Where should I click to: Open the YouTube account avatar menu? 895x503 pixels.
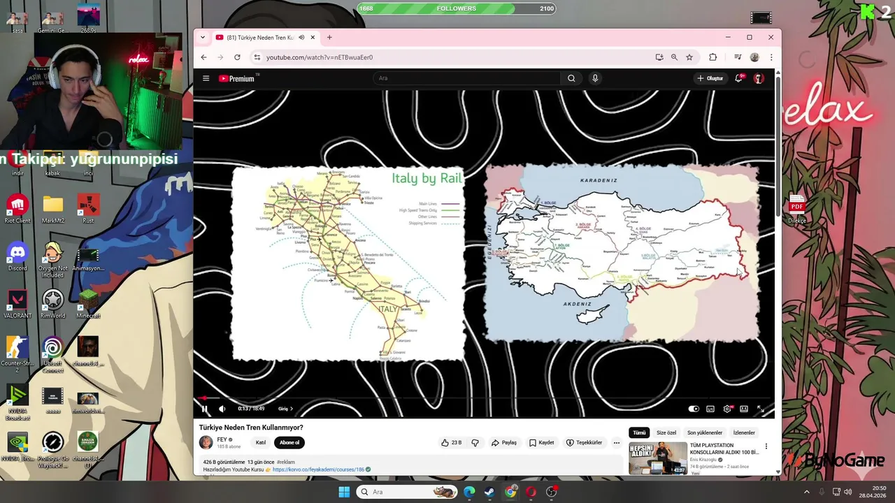pyautogui.click(x=759, y=78)
